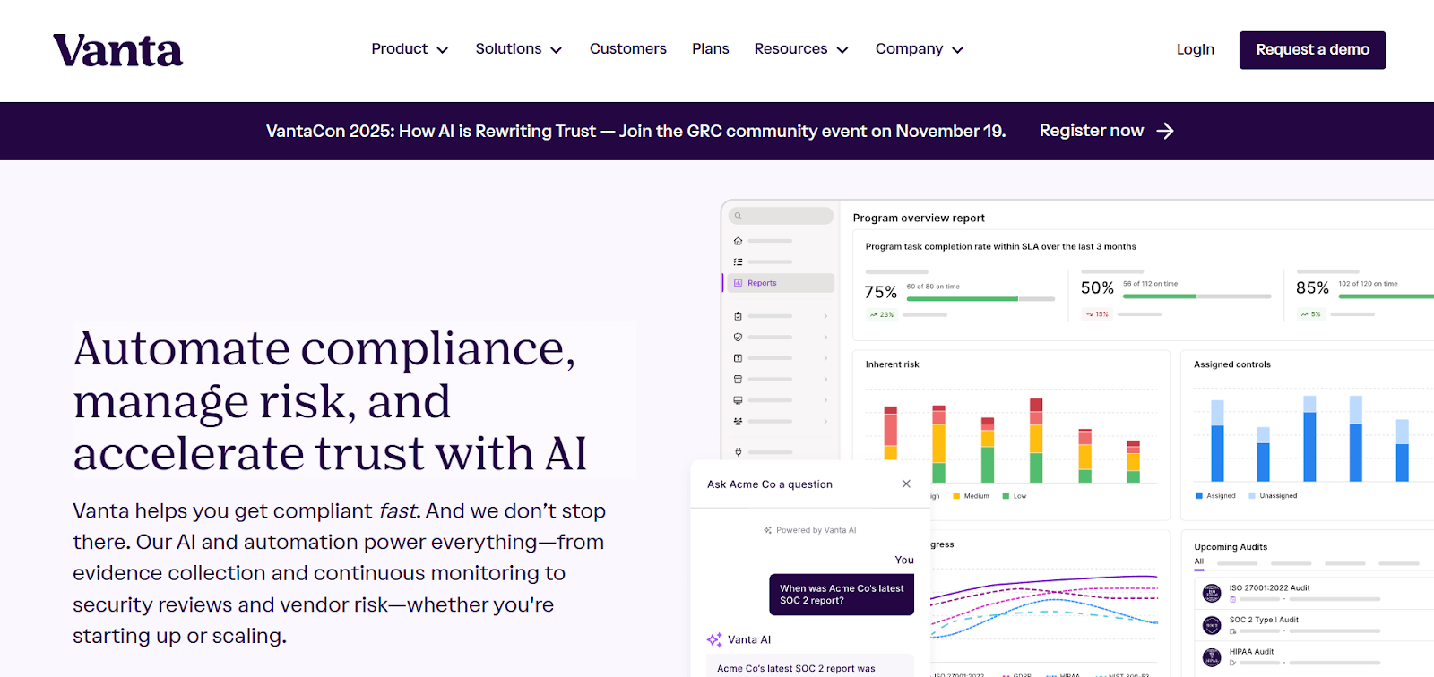Click the Request a demo button
Image resolution: width=1434 pixels, height=677 pixels.
[1311, 49]
